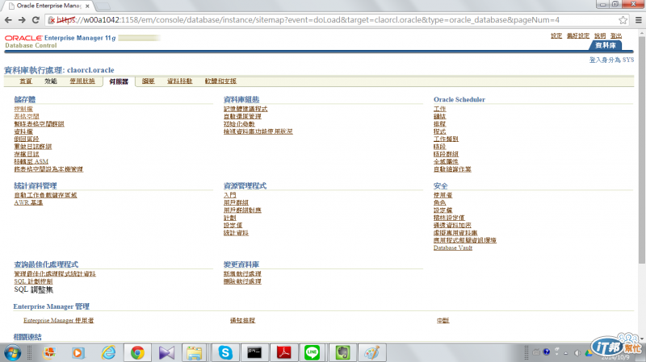Select the 伺服器 (Server) tab
646x362 pixels.
click(119, 81)
